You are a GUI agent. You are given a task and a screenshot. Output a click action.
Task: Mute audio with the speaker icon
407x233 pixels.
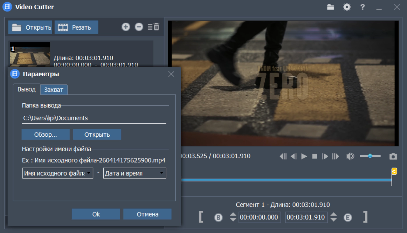click(350, 156)
